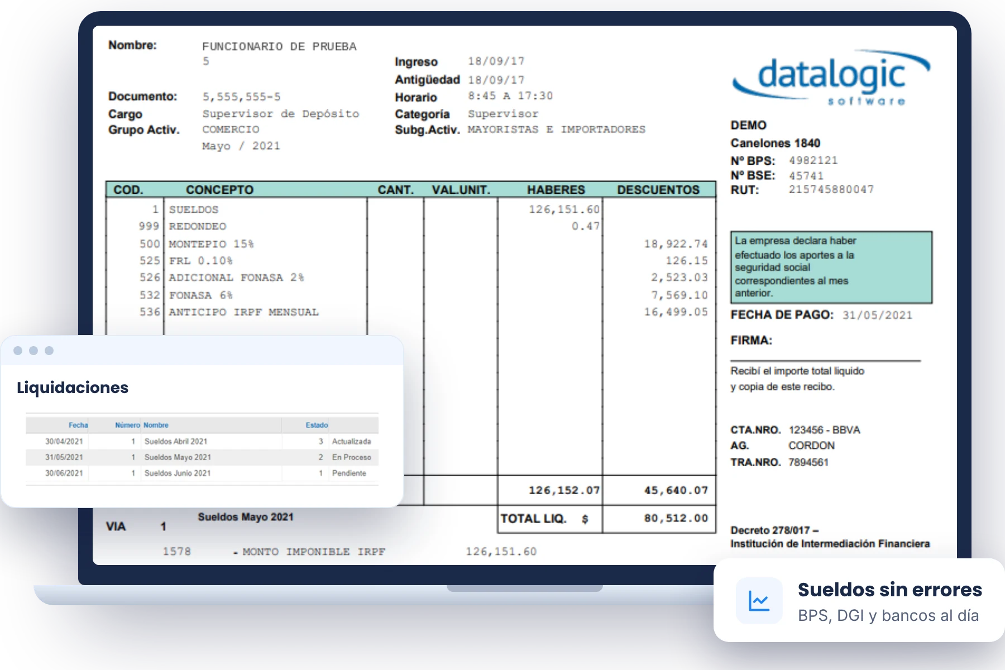Click ANTICIPO IRPF MENSUAL concept

click(x=243, y=312)
